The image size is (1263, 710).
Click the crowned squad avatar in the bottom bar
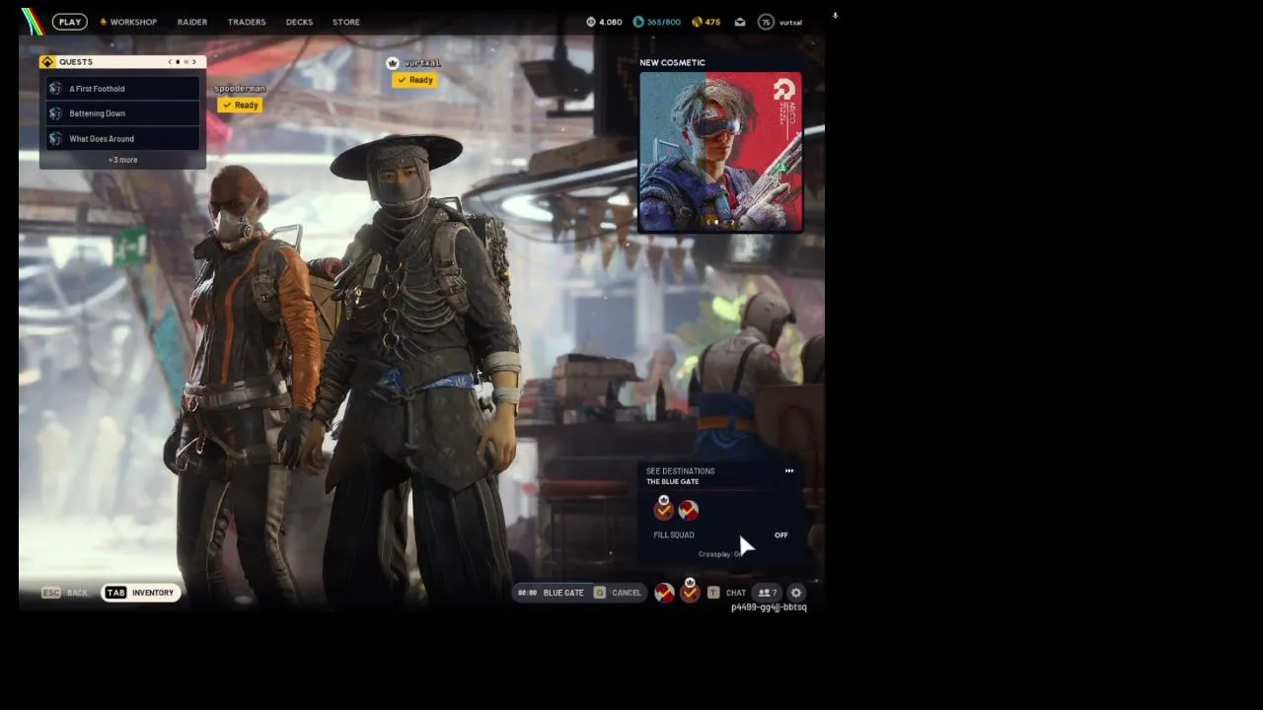pyautogui.click(x=690, y=592)
